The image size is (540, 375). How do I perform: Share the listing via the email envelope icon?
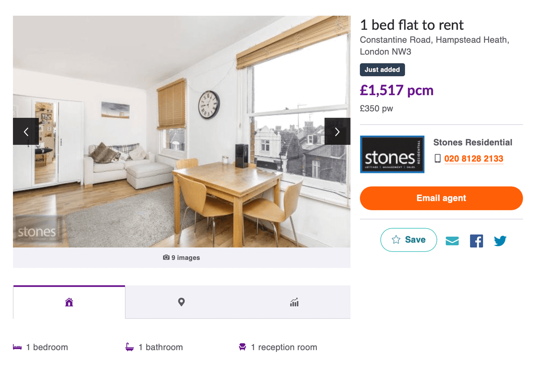click(x=452, y=241)
